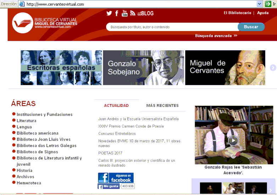Select first video thumbnail in strip
The image size is (277, 195).
211,188
